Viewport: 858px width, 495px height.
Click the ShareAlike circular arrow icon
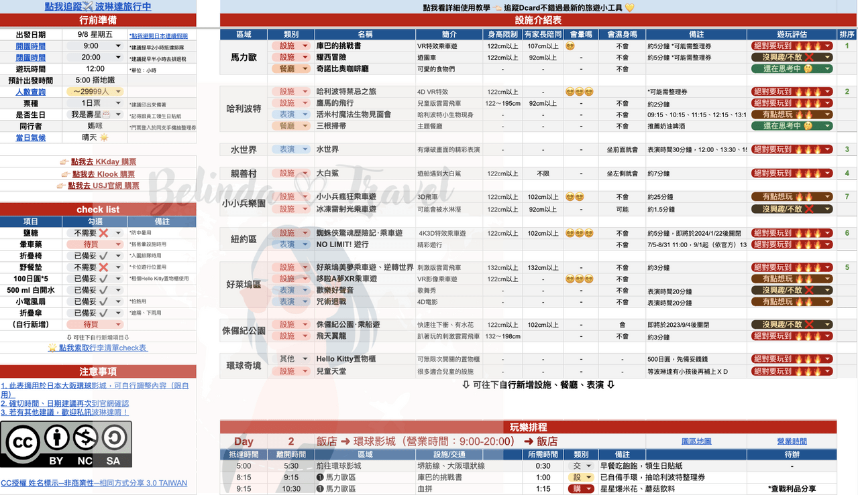pos(113,438)
